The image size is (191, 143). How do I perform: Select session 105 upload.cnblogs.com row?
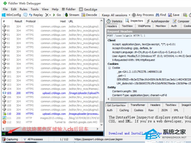point(51,93)
